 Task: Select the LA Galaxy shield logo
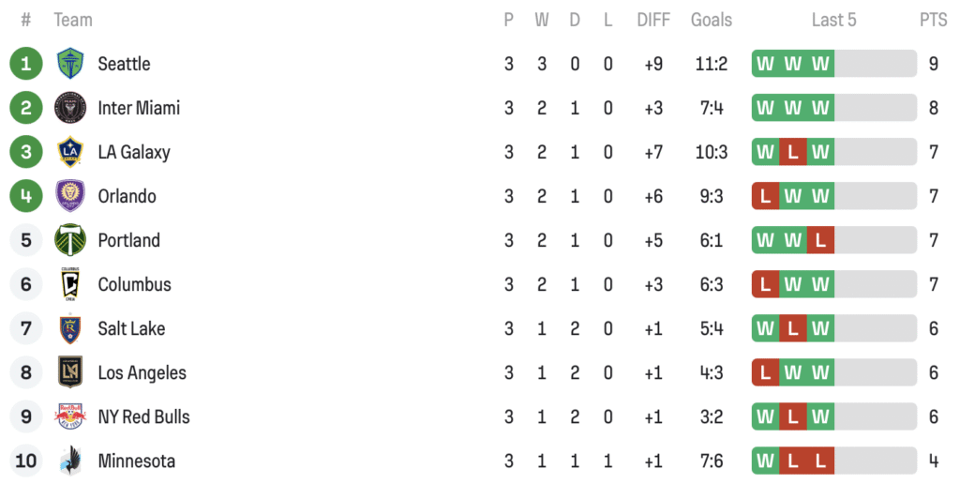tap(70, 152)
